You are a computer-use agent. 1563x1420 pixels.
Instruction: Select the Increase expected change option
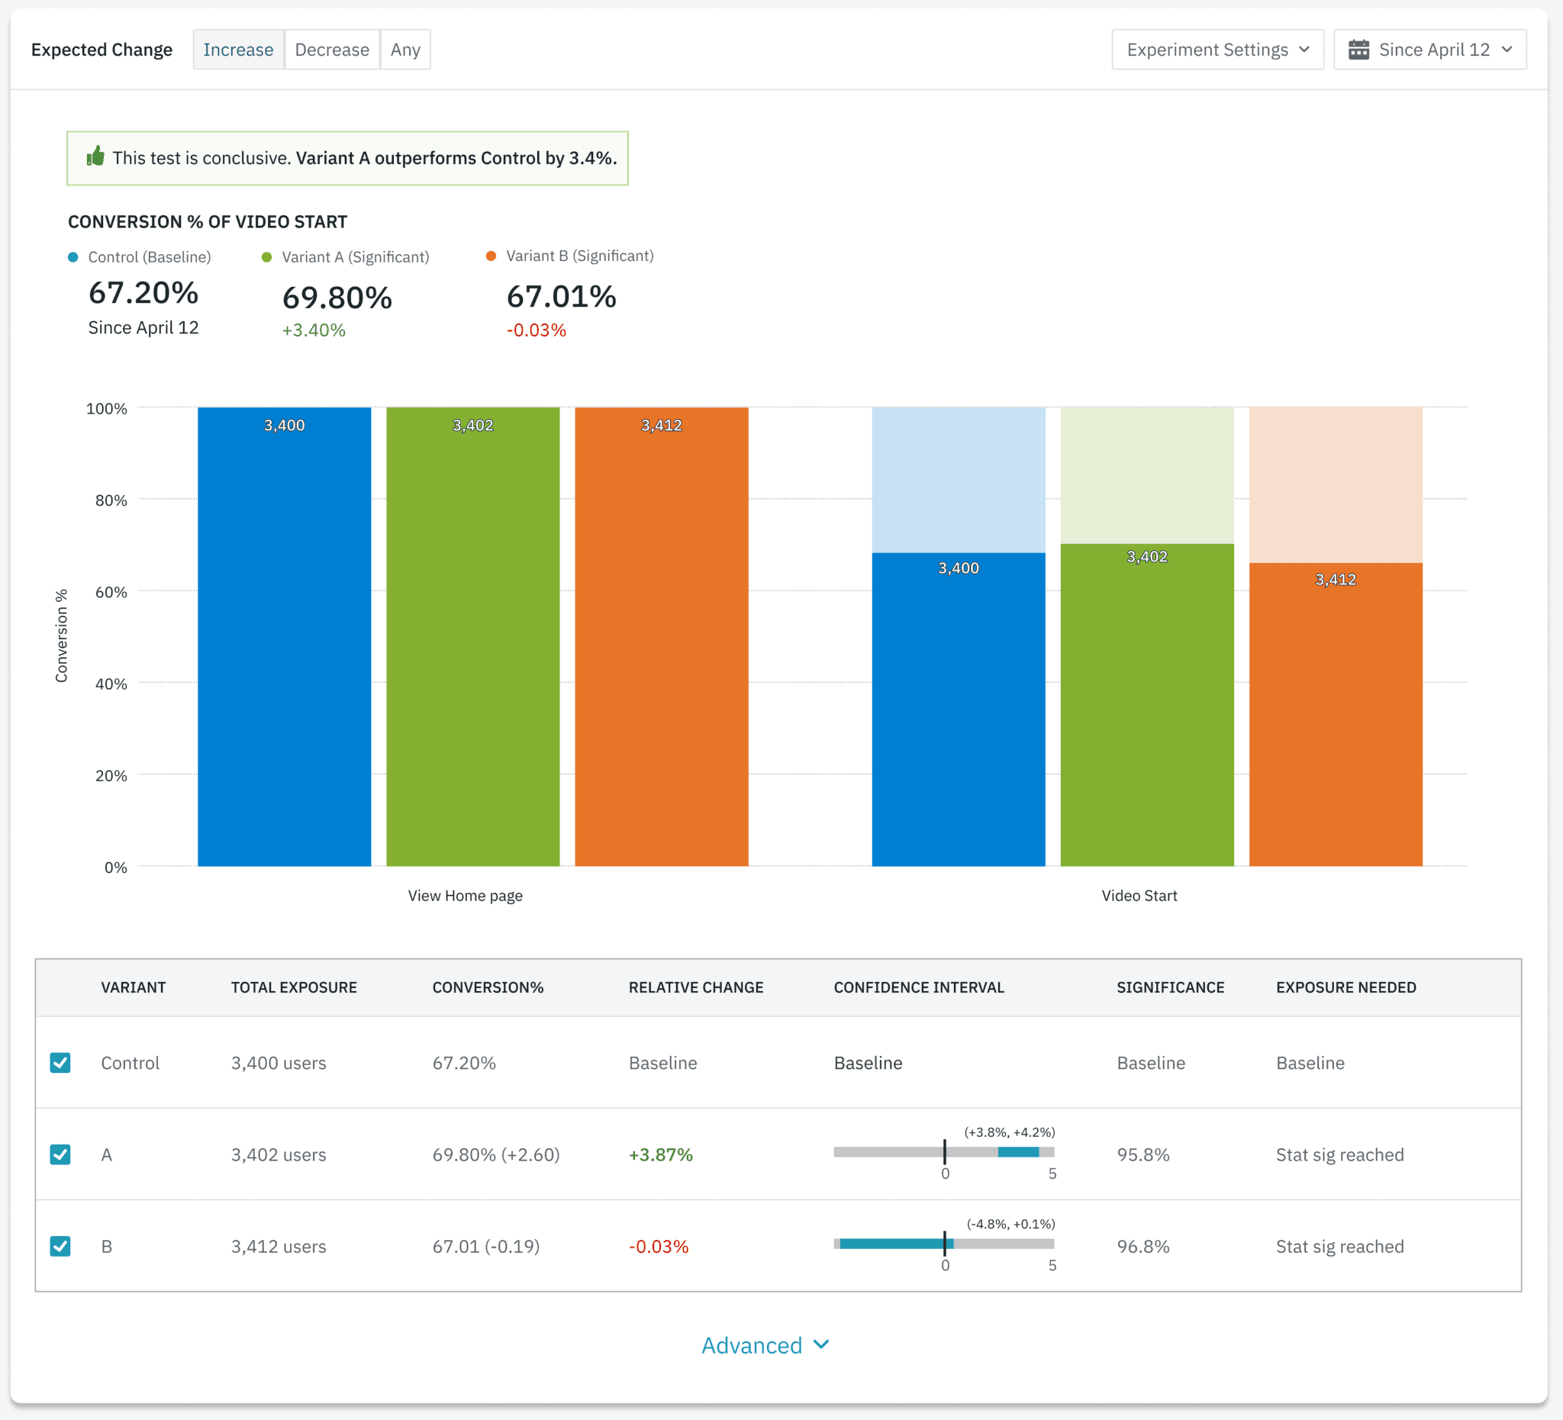point(238,50)
